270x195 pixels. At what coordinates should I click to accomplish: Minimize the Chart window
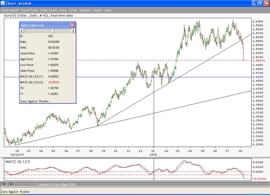tap(254, 3)
